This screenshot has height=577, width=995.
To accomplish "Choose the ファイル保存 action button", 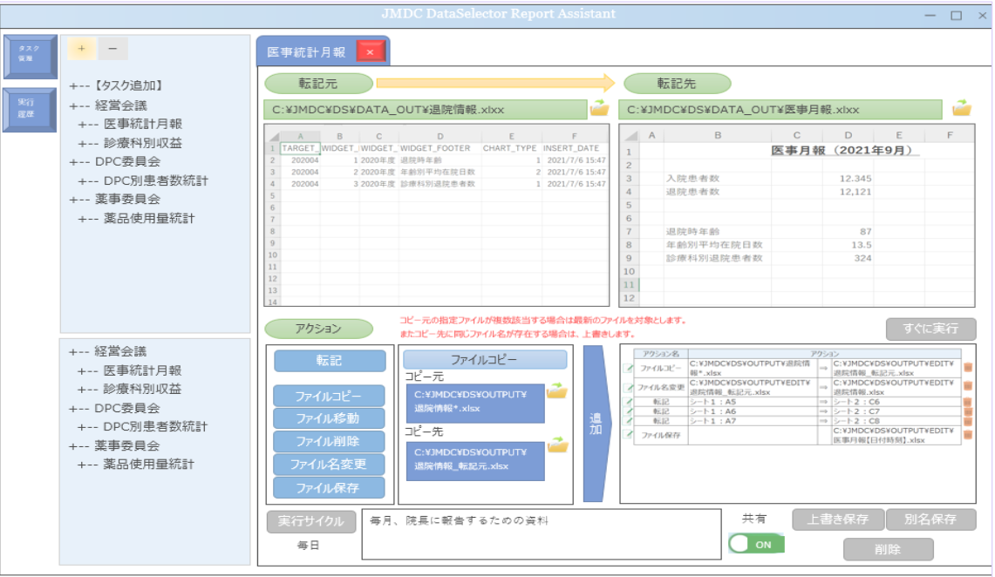I will coord(329,487).
